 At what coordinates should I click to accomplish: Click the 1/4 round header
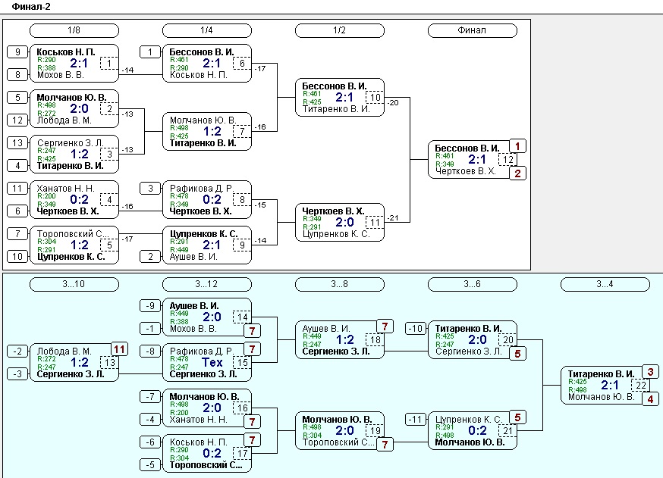207,30
